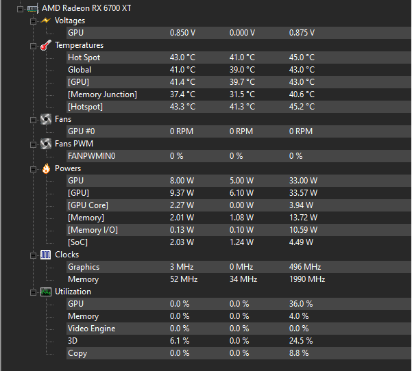Click the Fans section fan icon

coord(46,119)
